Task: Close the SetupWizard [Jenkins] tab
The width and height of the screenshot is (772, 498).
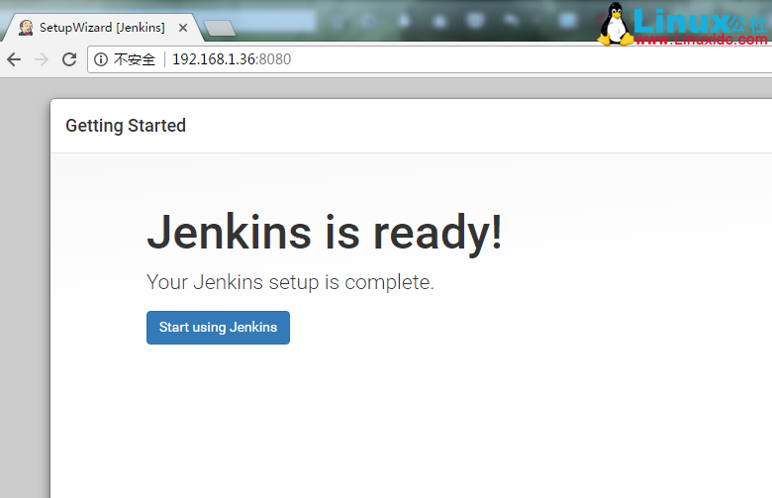Action: 183,28
